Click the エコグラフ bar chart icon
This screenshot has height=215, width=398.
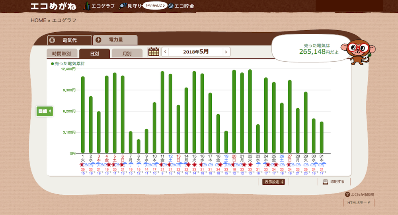[x=87, y=6]
